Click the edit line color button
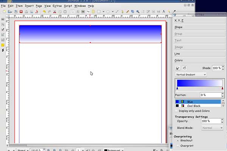The width and height of the screenshot is (227, 151). 178,68
